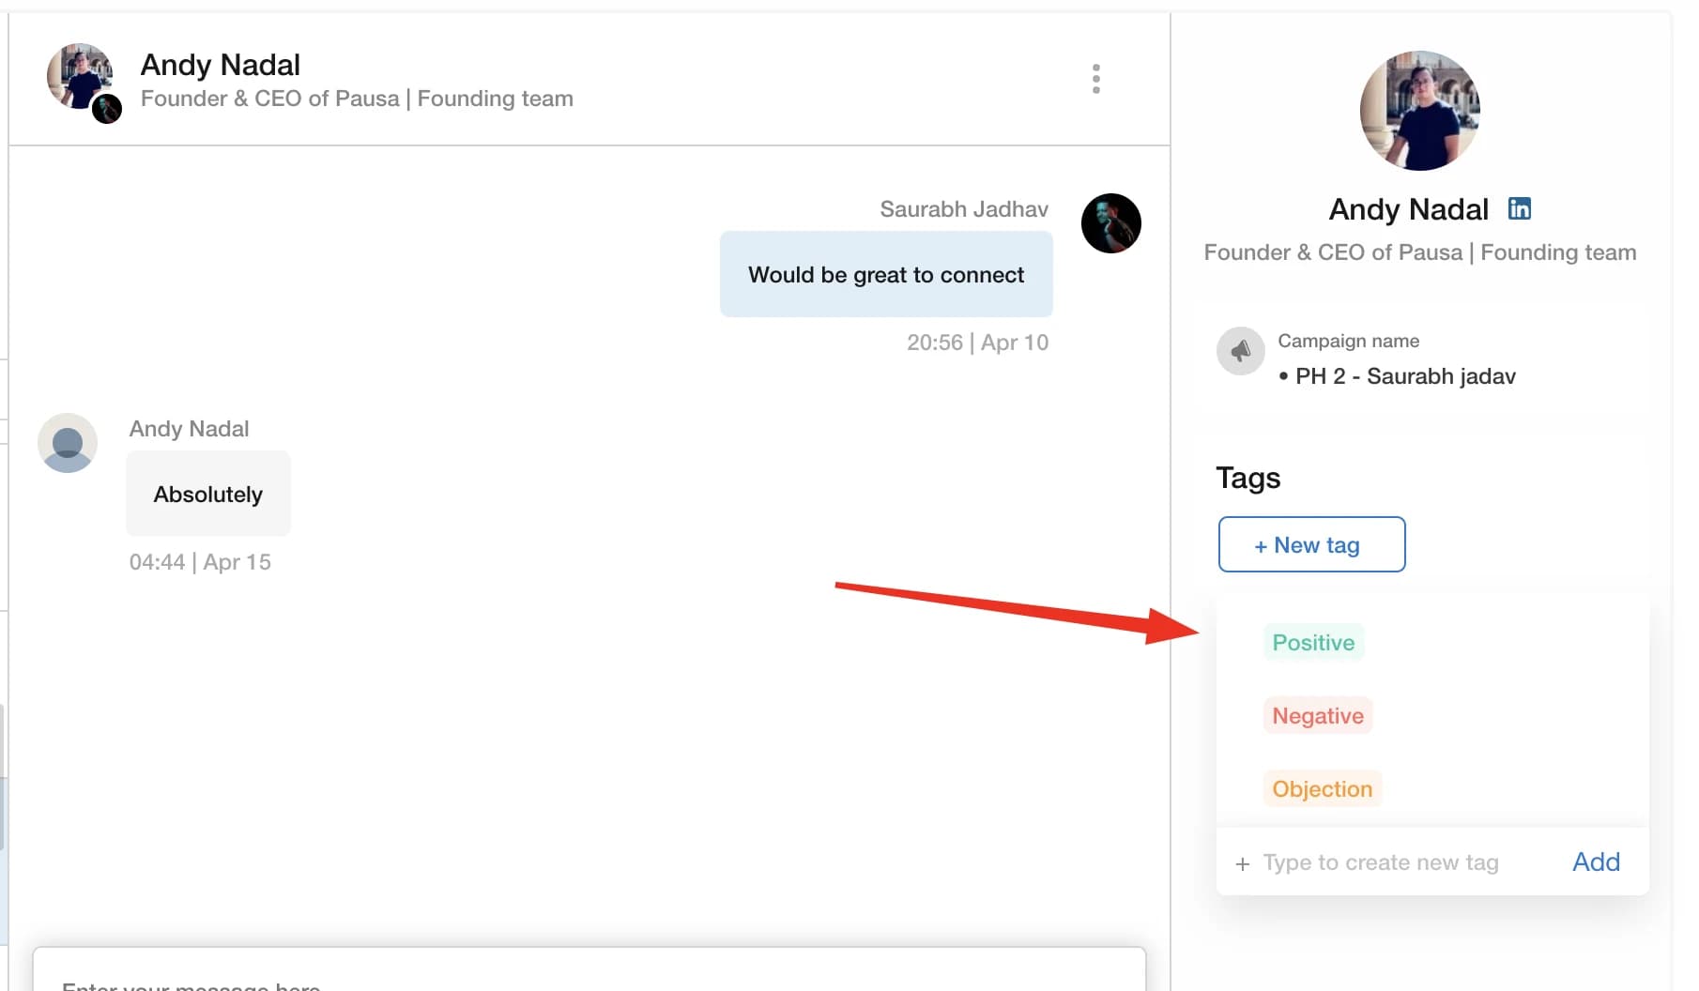Viewport: 1699px width, 991px height.
Task: Click the campaign megaphone icon
Action: (x=1241, y=350)
